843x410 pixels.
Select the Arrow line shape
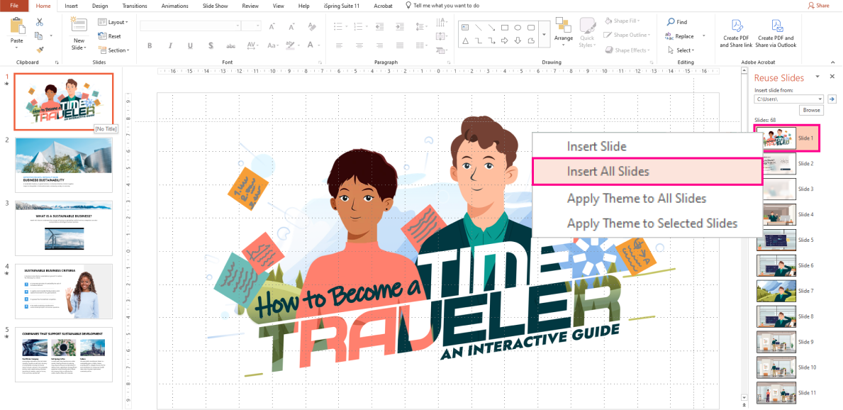pos(492,28)
